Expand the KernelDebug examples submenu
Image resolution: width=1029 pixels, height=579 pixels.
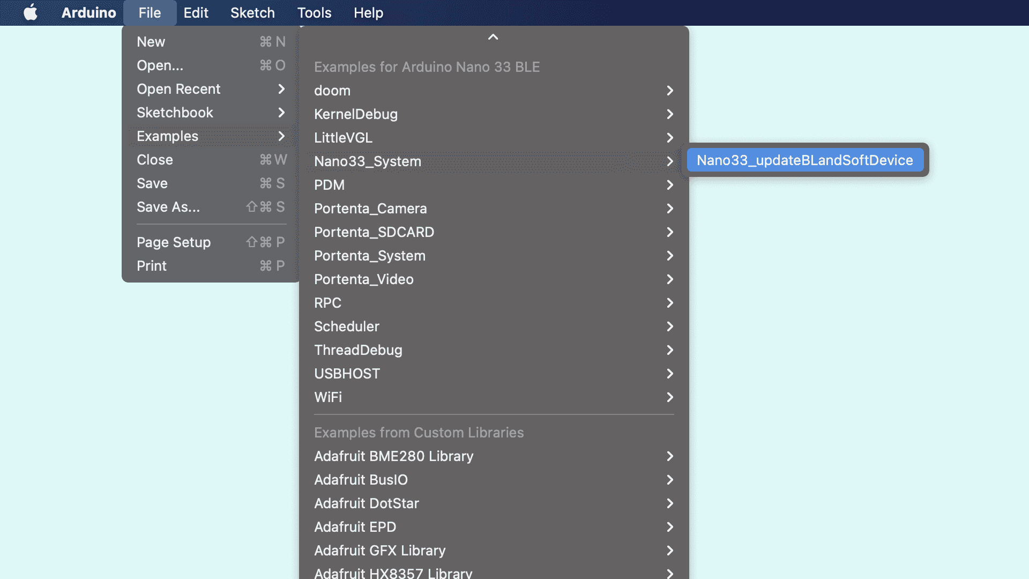click(493, 114)
